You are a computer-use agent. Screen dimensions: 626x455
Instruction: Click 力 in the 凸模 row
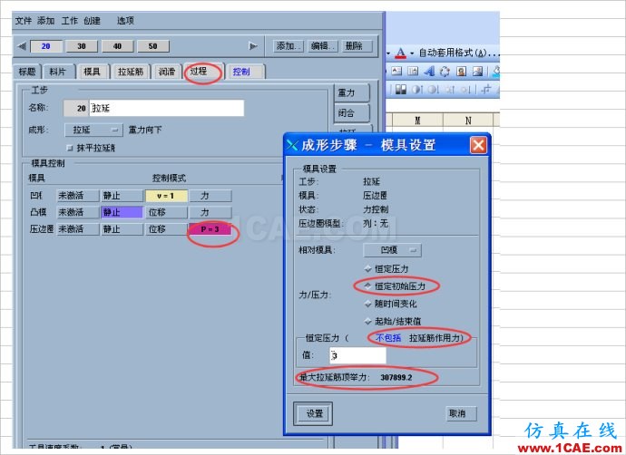[210, 212]
